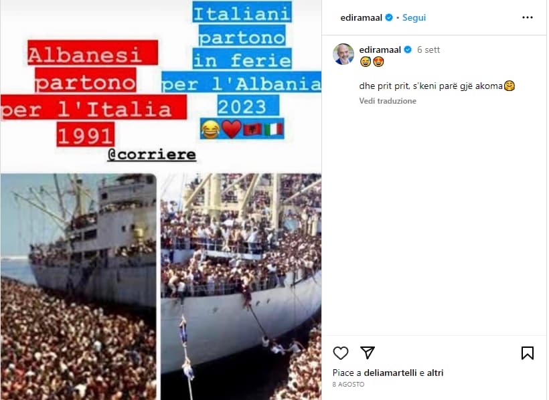Click Vedi traduzione to translate caption

[388, 101]
